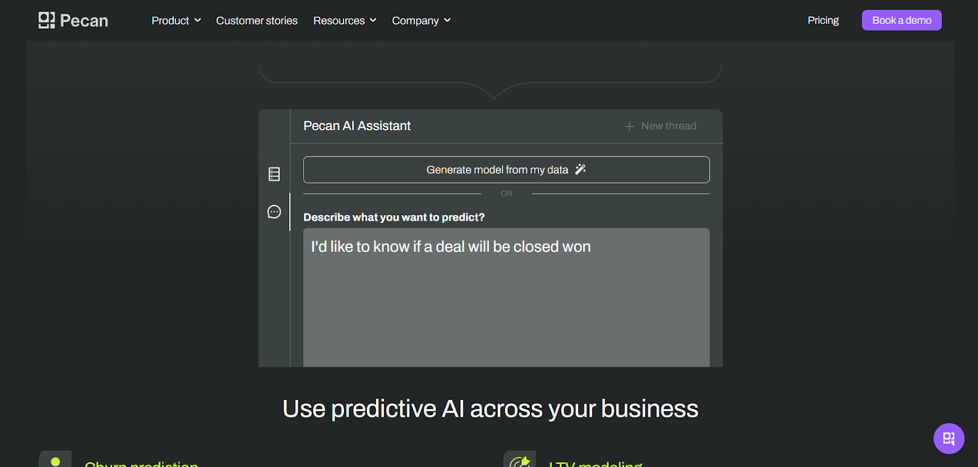Click the Book a demo button
Image resolution: width=978 pixels, height=467 pixels.
[x=902, y=20]
